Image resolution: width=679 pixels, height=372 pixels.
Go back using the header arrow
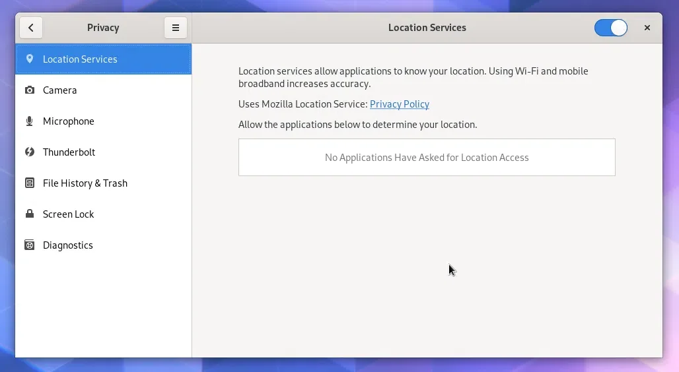point(31,28)
